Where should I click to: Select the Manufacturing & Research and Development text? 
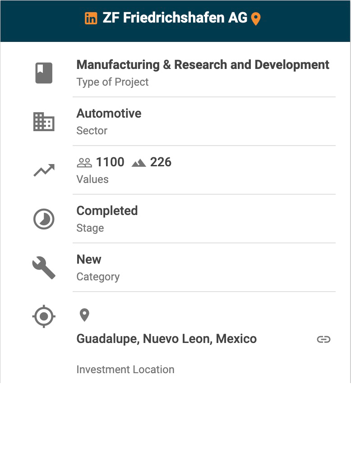pyautogui.click(x=203, y=65)
